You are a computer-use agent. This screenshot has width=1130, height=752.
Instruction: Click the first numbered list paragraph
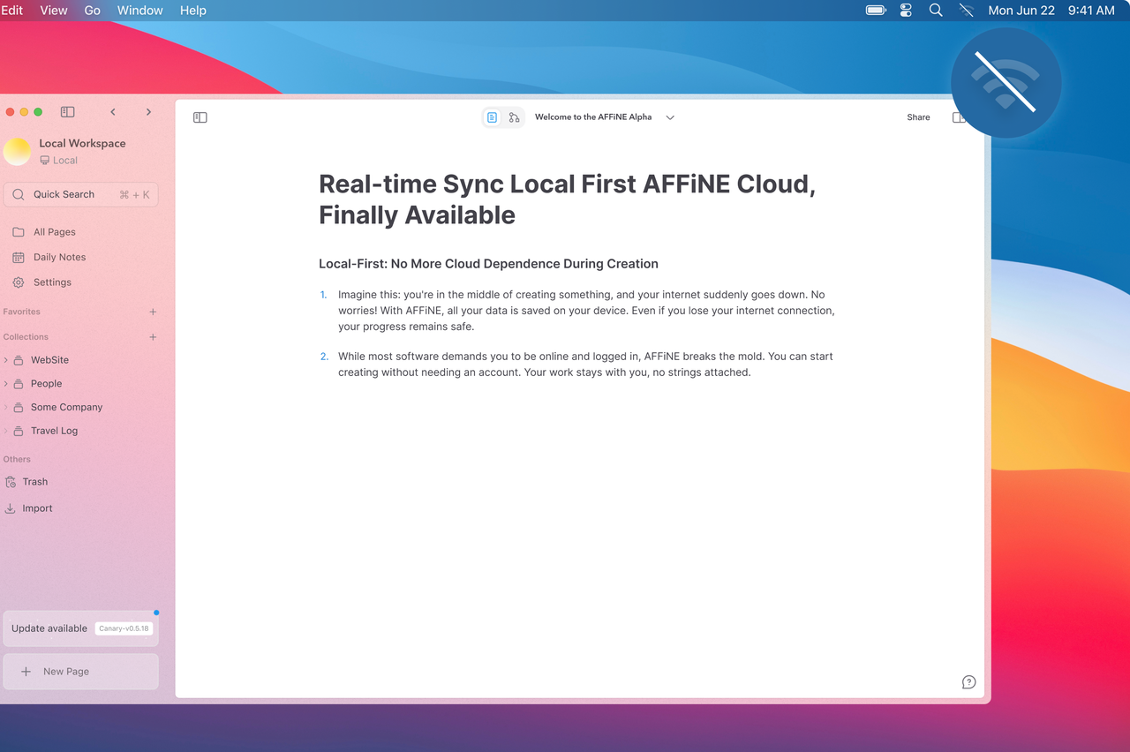[586, 311]
